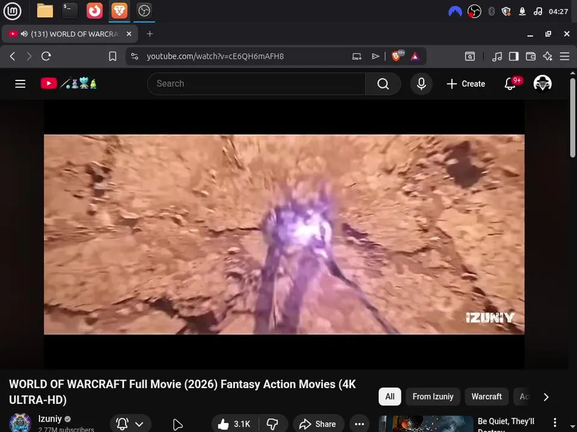Viewport: 577px width, 432px height.
Task: Click the YouTube Search input field
Action: point(257,84)
